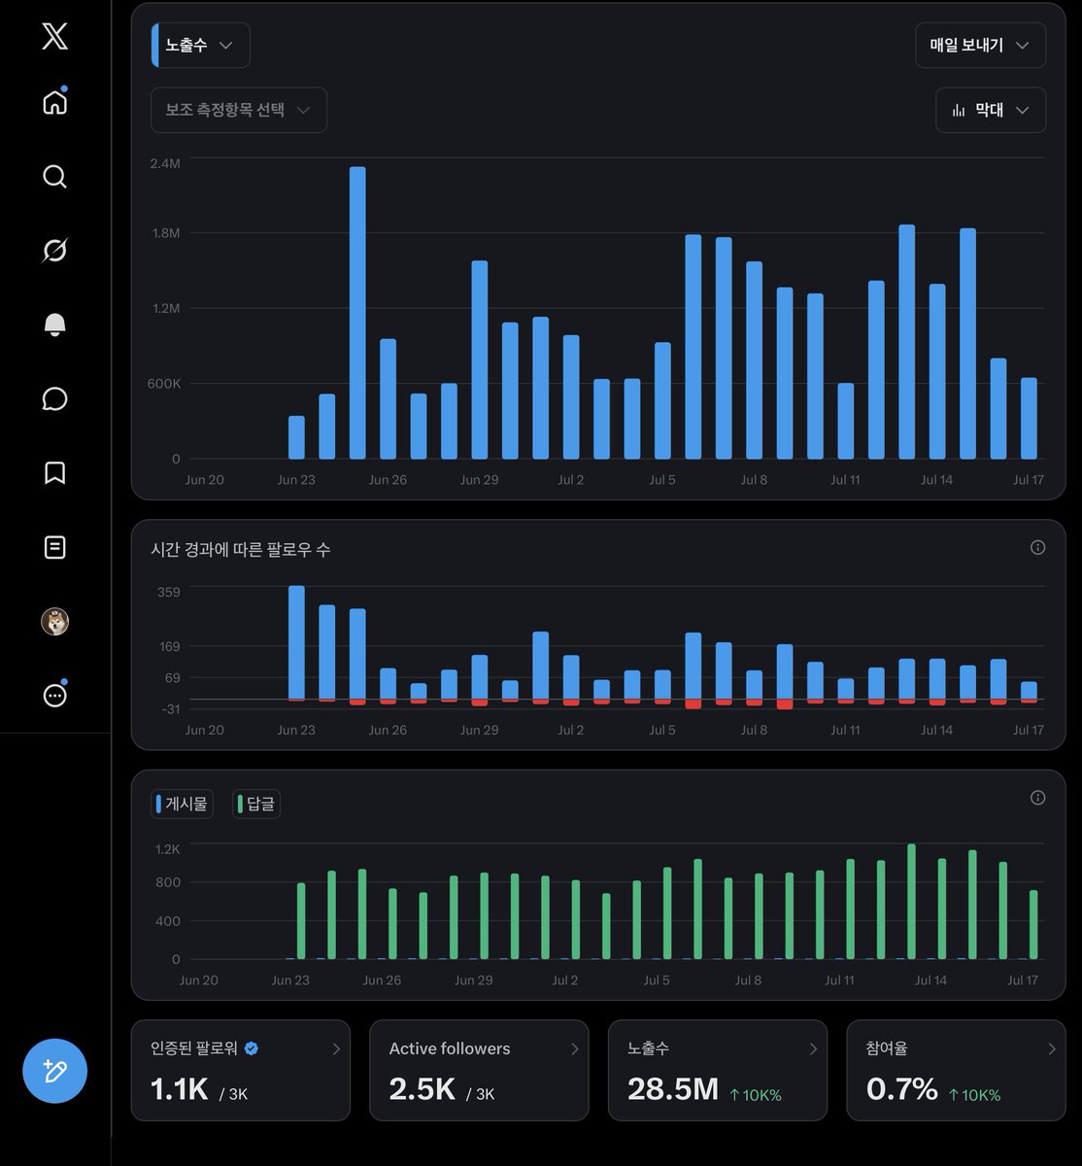Click the bar chart icon in 막대 dropdown
Screen dimensions: 1082x1166
959,110
